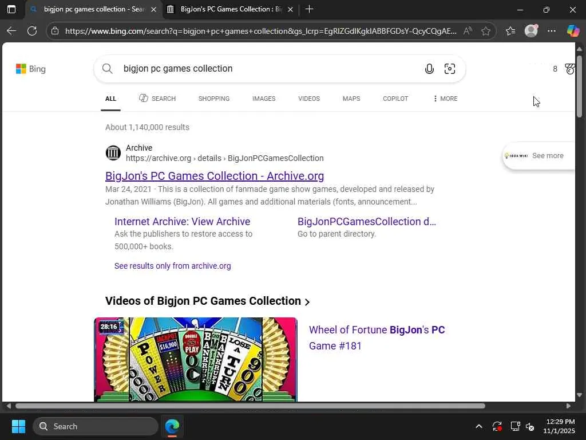Click the scroll left arrow at the bottom
586x440 pixels.
[x=8, y=406]
